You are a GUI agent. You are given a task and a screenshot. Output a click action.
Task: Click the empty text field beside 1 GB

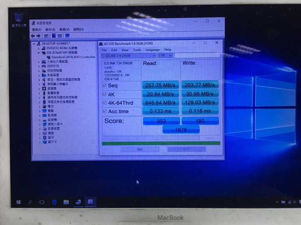[197, 55]
